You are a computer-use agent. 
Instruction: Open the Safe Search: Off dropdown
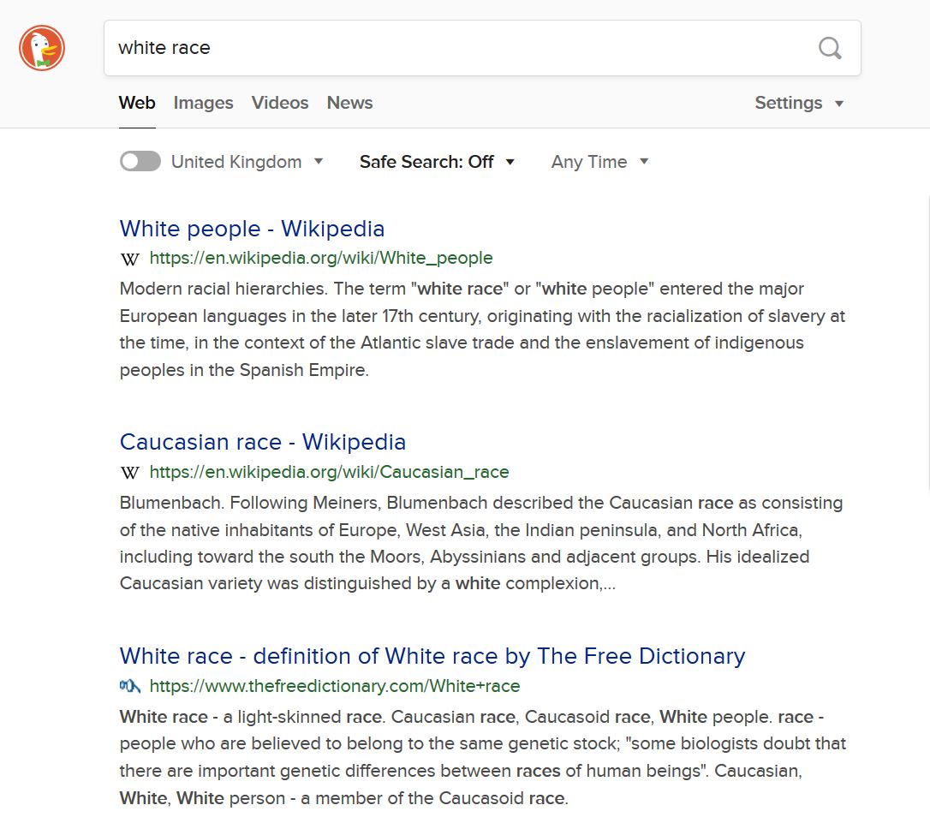click(x=437, y=162)
